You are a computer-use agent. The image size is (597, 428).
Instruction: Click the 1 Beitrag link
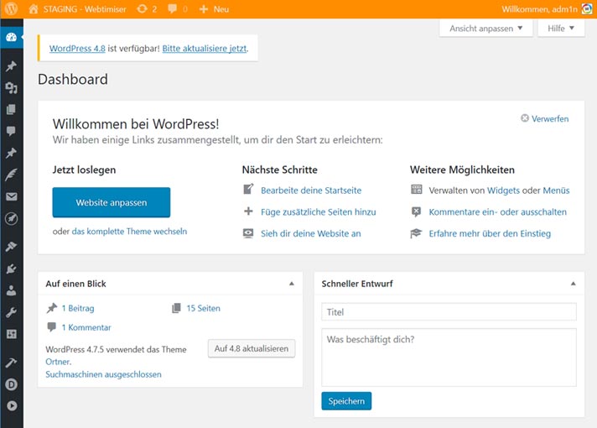point(78,308)
